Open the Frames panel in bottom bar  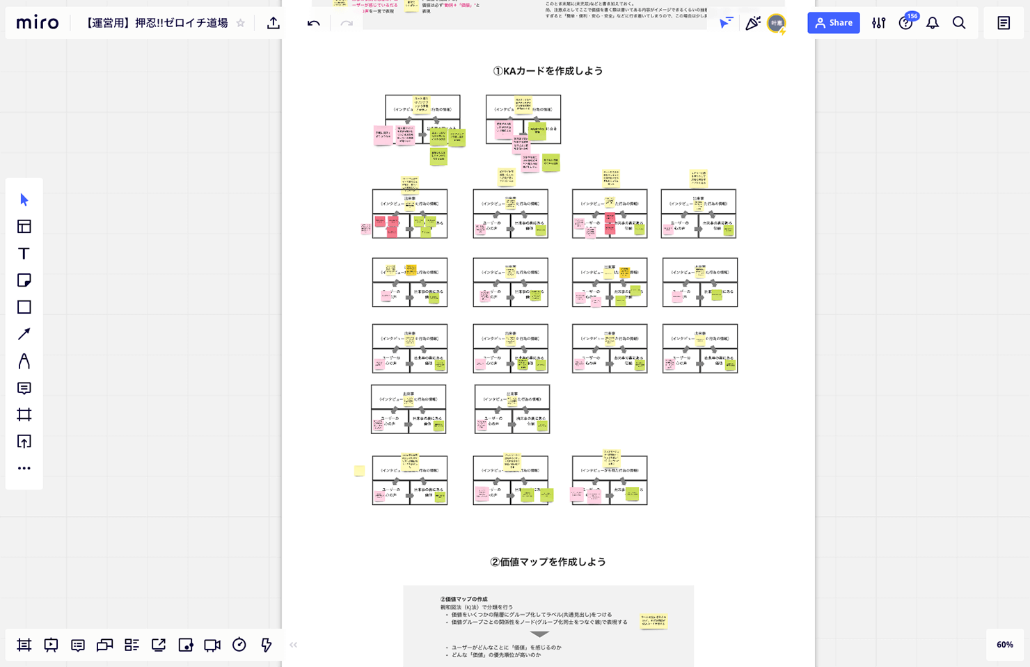pos(24,645)
